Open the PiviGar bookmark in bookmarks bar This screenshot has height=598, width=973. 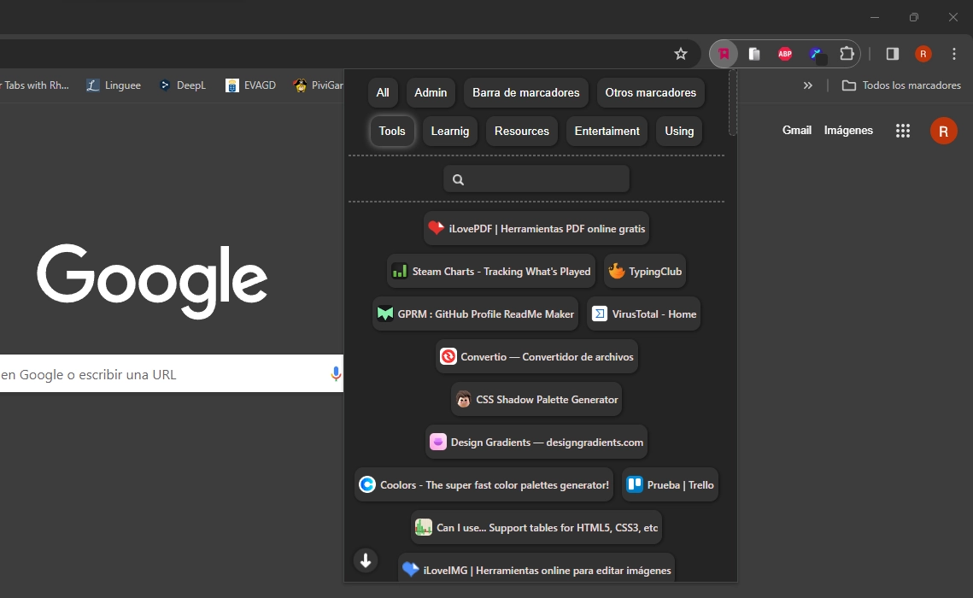[318, 85]
